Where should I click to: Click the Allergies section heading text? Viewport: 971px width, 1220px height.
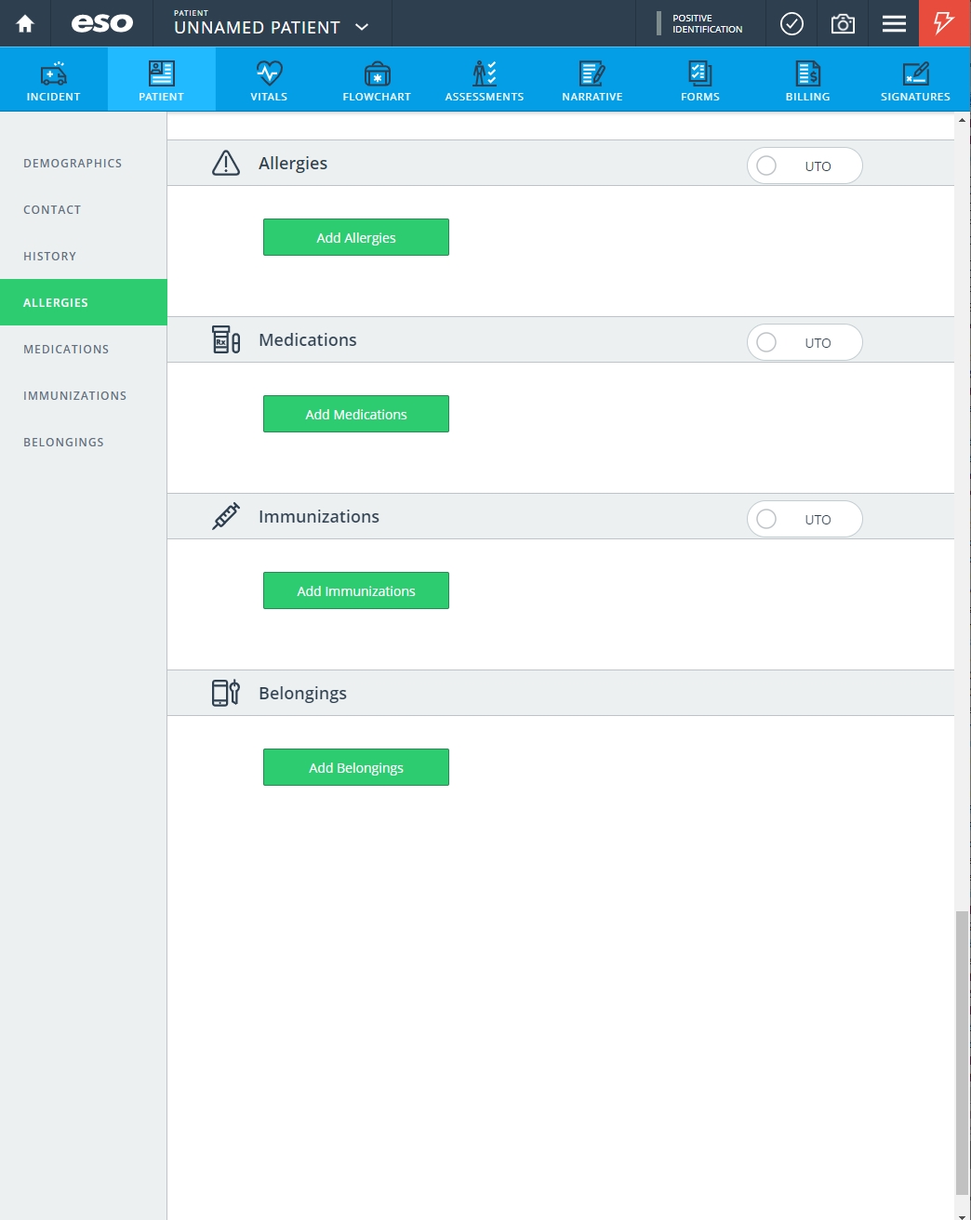pos(293,164)
